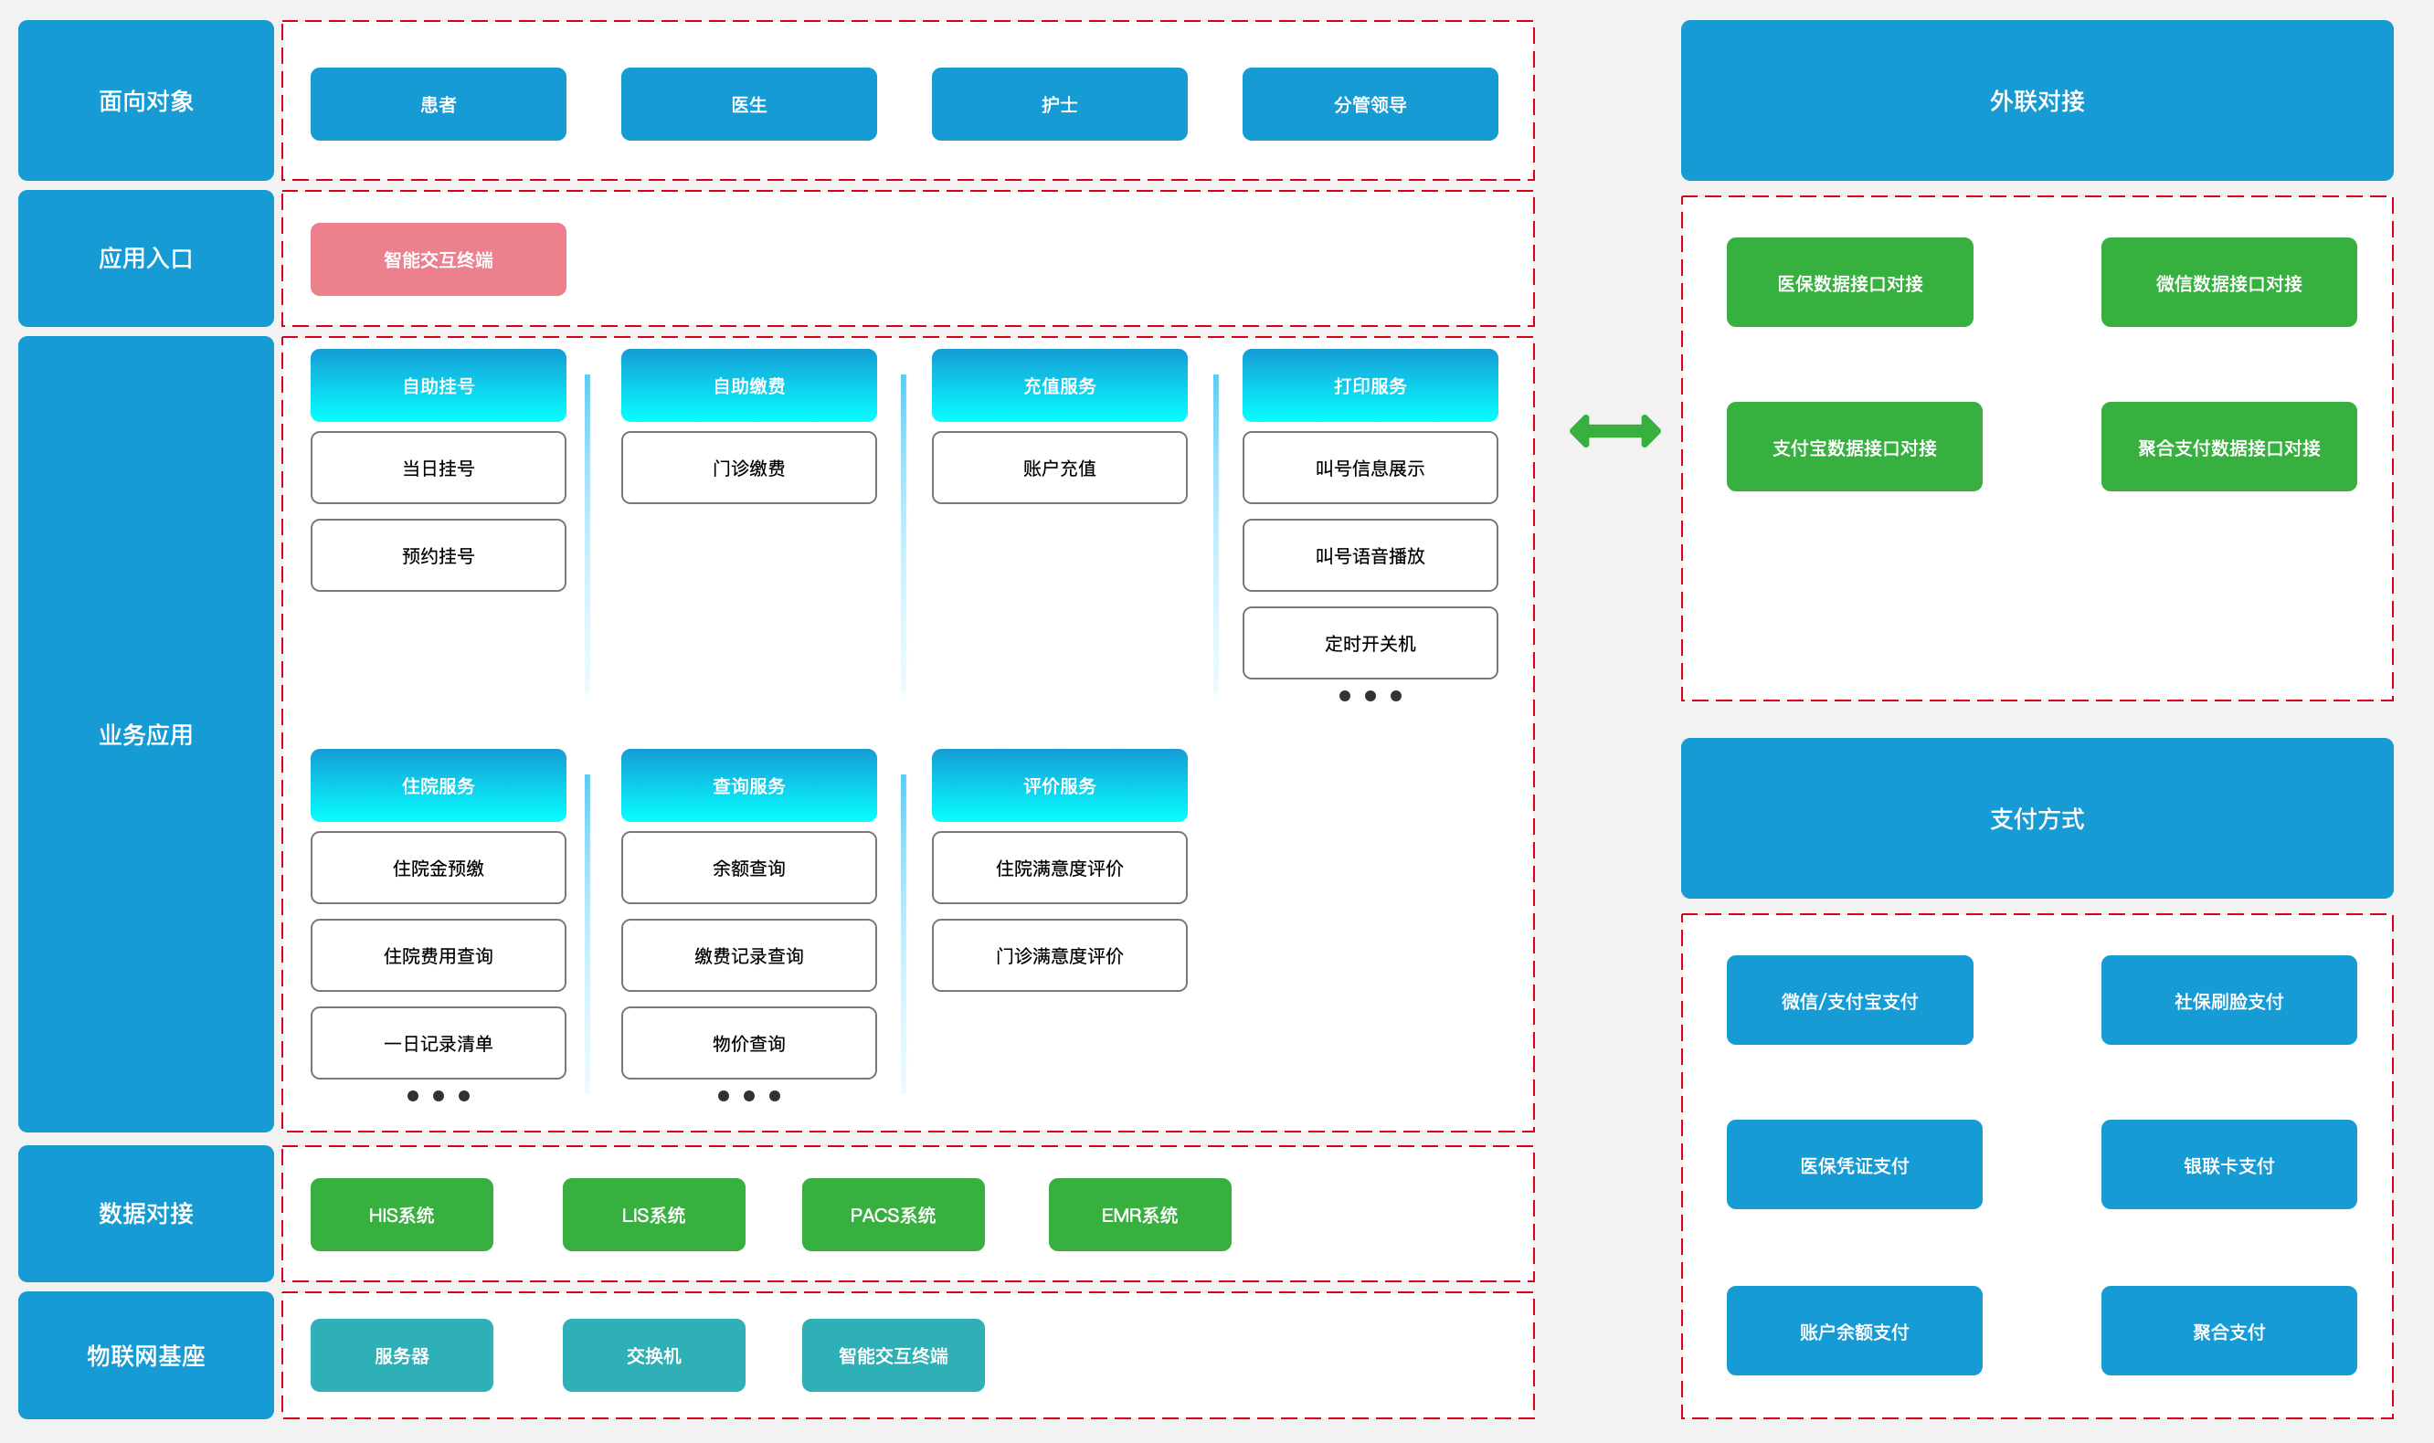Click the ellipsis dots under 住院服务 column
This screenshot has width=2434, height=1443.
pyautogui.click(x=438, y=1096)
